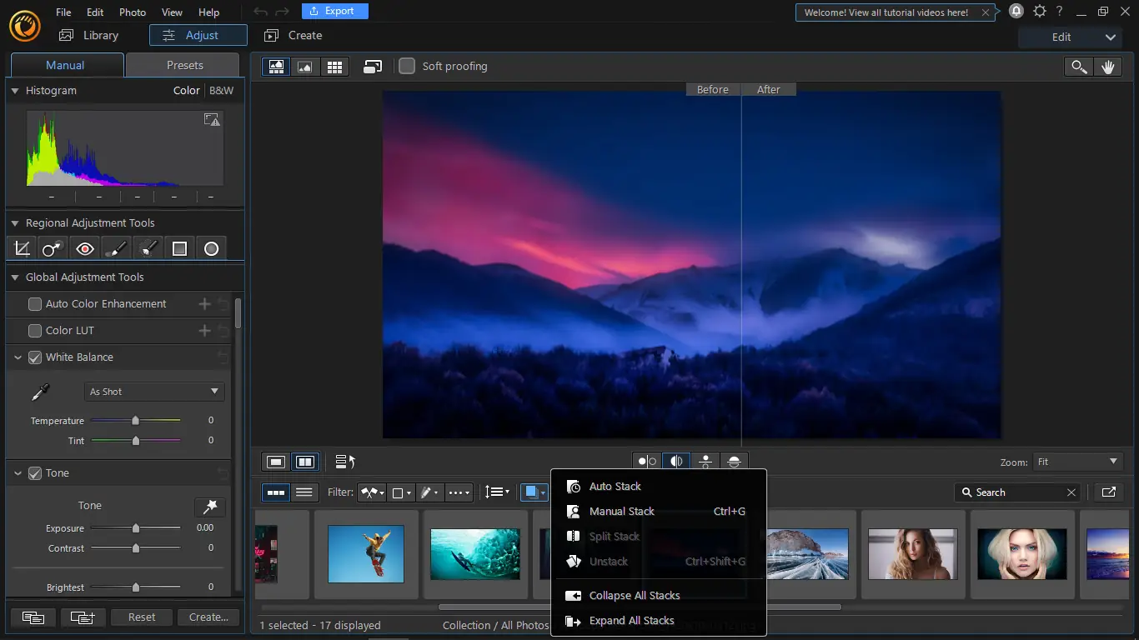Enable the Color LUT checkbox
1139x640 pixels.
(35, 331)
